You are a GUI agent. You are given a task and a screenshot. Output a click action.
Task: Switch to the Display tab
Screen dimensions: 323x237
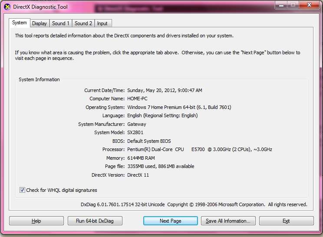coord(40,23)
